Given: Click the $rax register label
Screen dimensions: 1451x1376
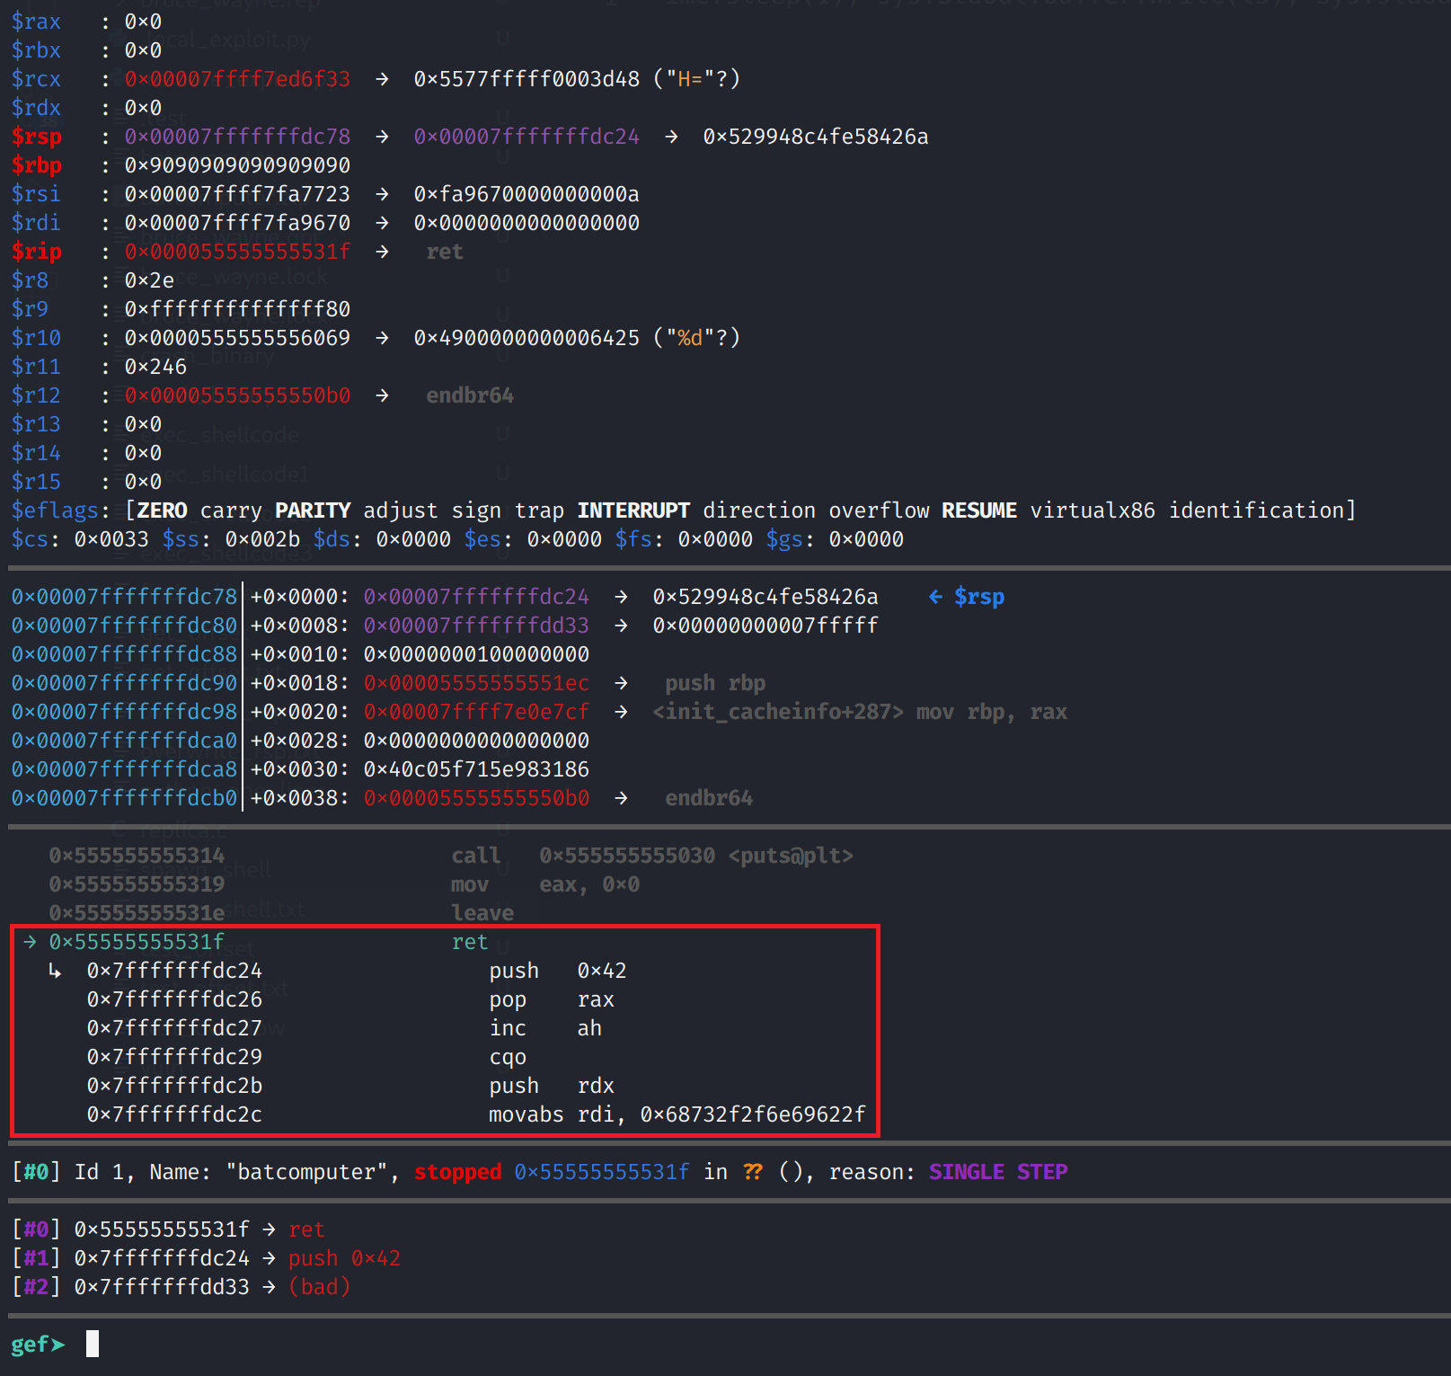Looking at the screenshot, I should point(36,22).
